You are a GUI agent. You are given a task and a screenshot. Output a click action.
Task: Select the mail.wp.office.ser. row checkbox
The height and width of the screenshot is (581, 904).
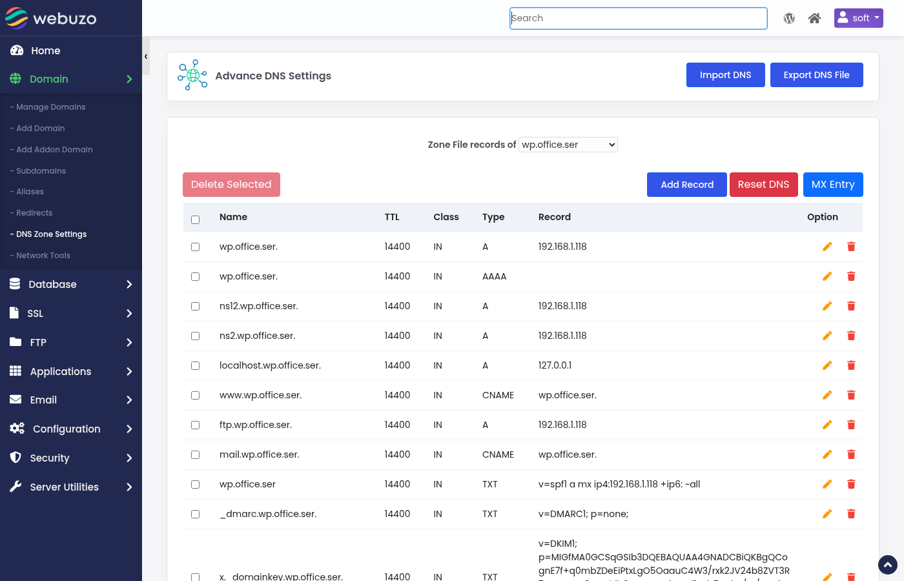[x=196, y=454]
